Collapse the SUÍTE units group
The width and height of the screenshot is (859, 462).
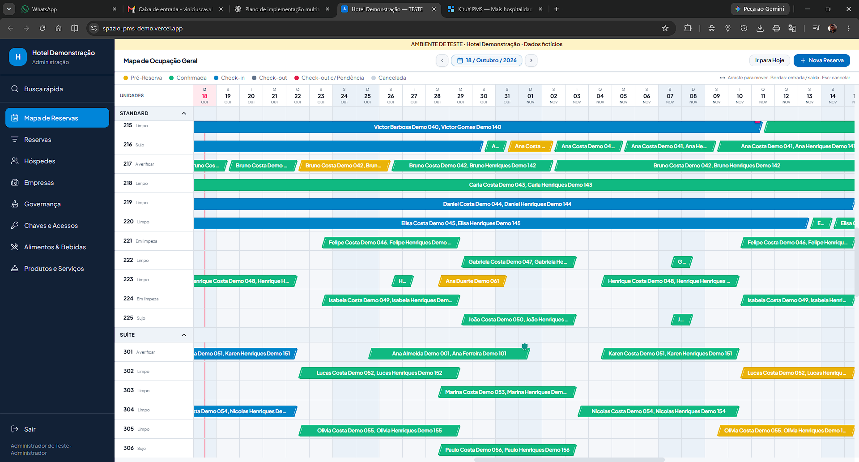(x=184, y=335)
